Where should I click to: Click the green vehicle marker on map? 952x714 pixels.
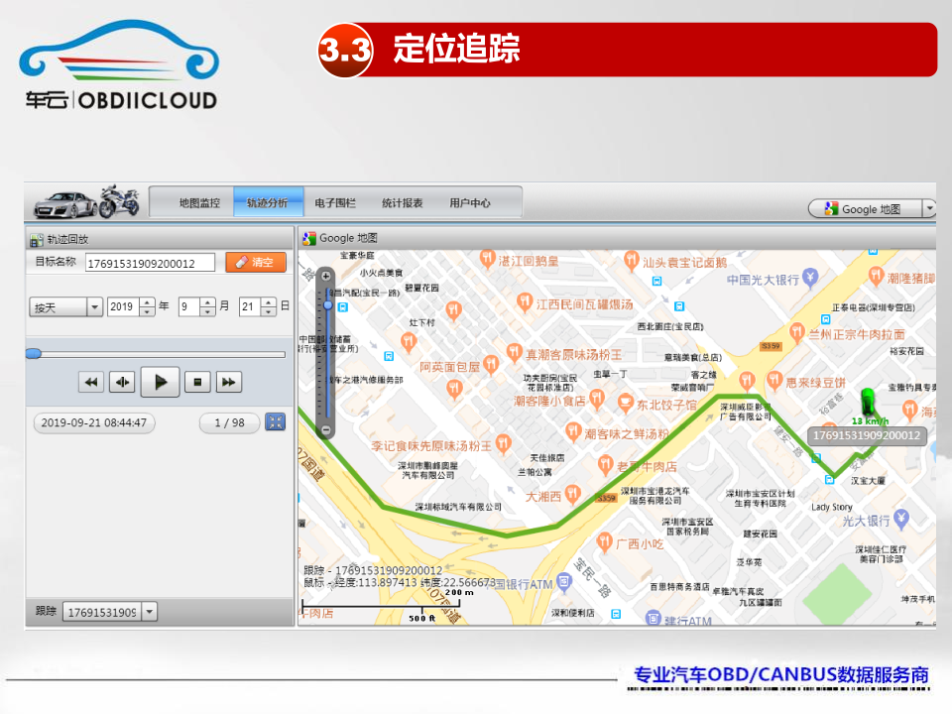click(x=870, y=402)
